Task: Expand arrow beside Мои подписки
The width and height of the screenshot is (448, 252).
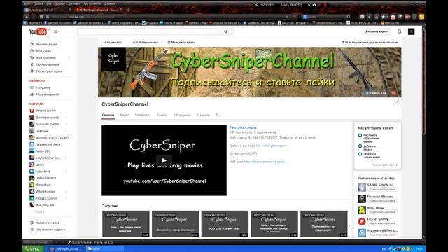Action: coord(69,57)
